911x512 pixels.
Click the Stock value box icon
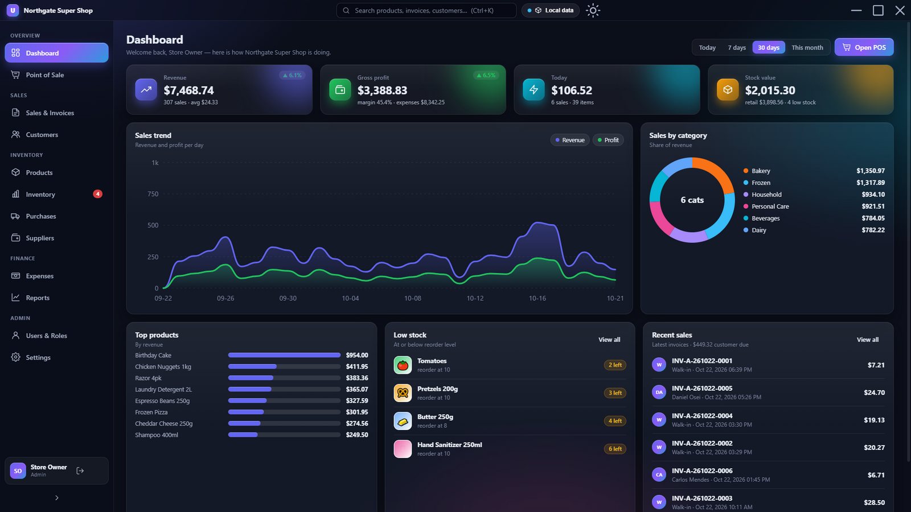click(728, 89)
